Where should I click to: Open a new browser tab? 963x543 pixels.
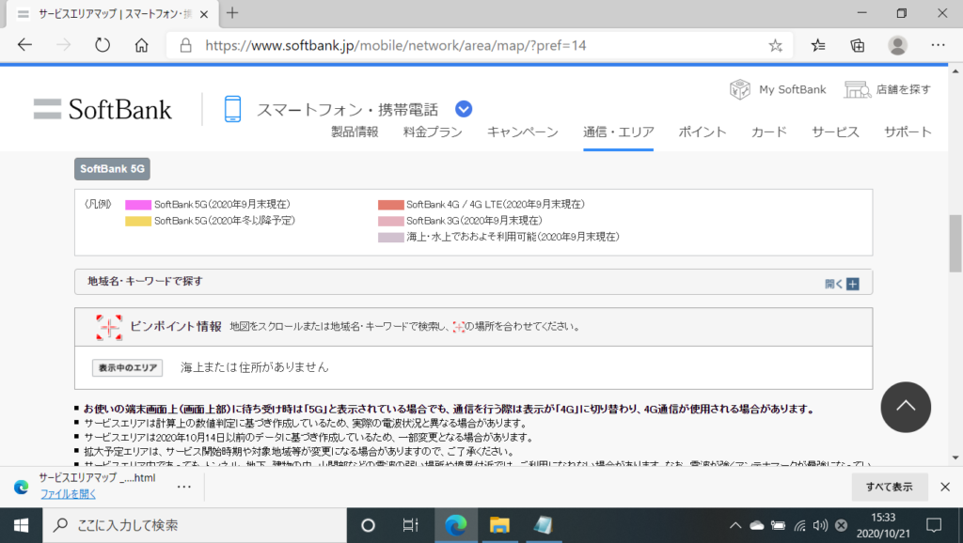click(x=232, y=13)
